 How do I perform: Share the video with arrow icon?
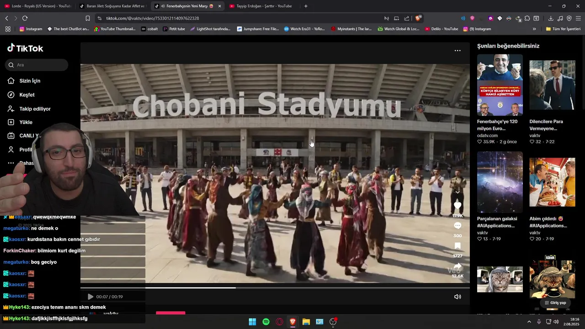pos(457,266)
